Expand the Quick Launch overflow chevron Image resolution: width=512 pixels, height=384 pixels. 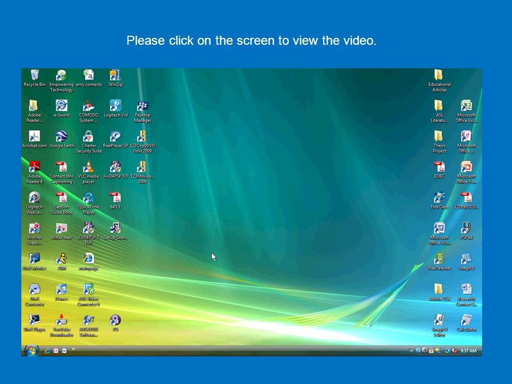[74, 349]
